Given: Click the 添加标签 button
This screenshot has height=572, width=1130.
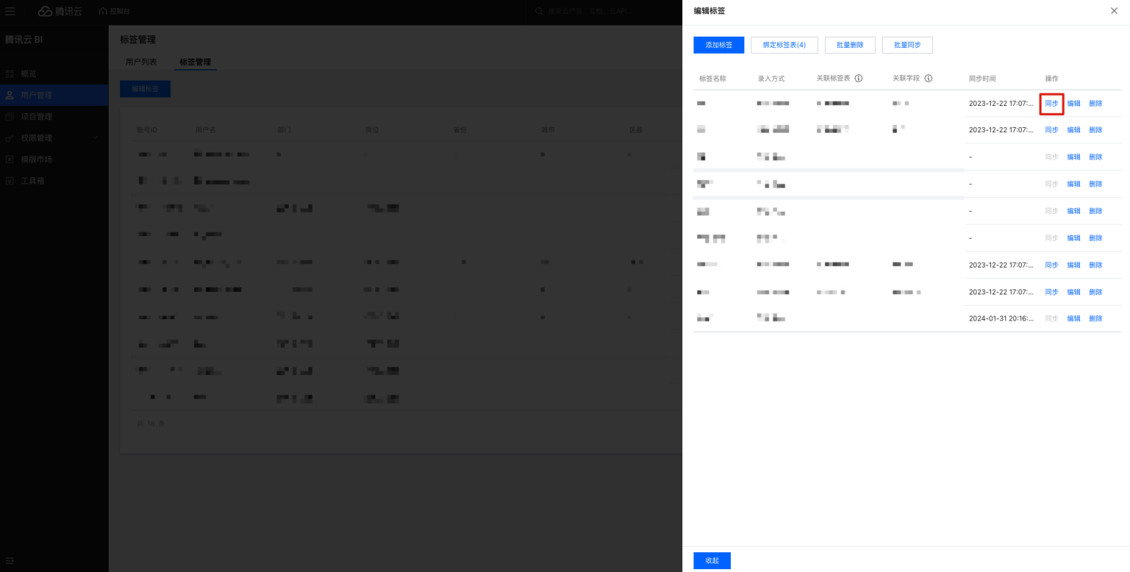Looking at the screenshot, I should (719, 45).
